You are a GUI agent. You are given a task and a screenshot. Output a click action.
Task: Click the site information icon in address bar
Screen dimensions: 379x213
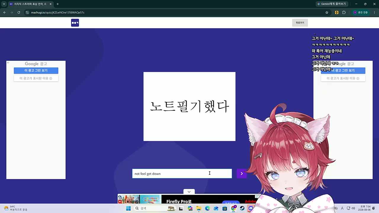pos(27,12)
